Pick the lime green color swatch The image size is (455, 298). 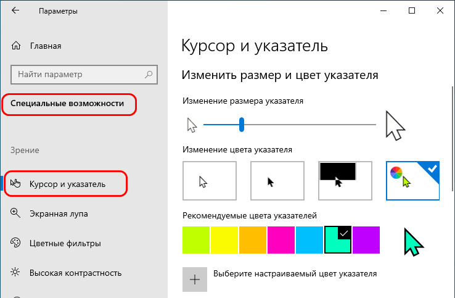(196, 240)
